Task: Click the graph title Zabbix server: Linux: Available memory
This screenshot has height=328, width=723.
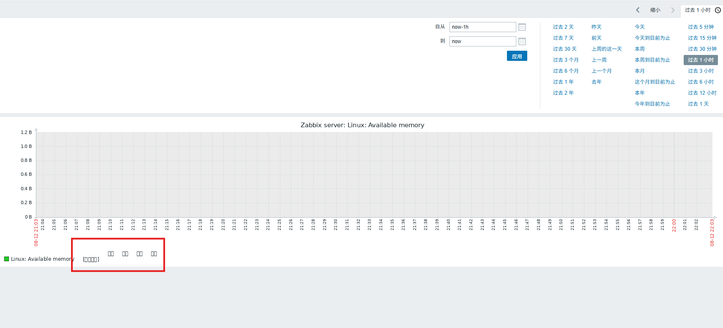Action: [362, 125]
